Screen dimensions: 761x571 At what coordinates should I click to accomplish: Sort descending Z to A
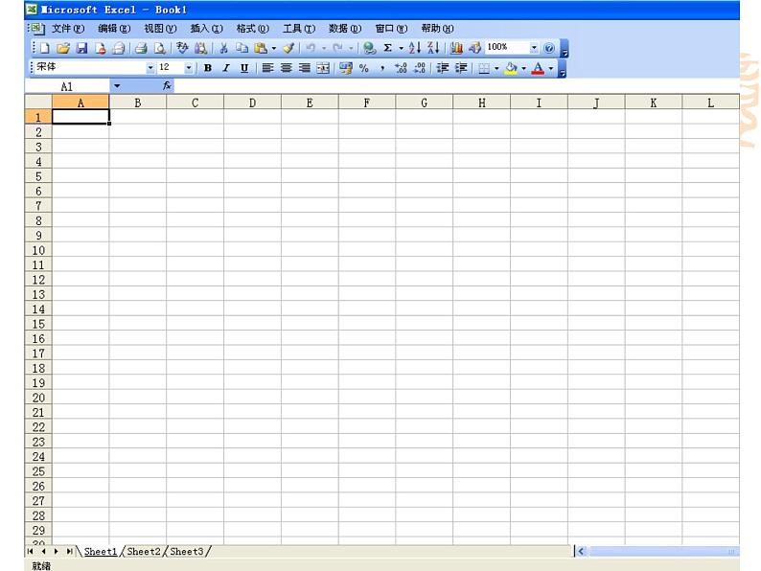[433, 48]
